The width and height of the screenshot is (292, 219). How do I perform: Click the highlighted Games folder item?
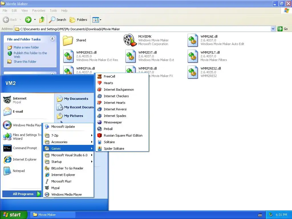68,149
